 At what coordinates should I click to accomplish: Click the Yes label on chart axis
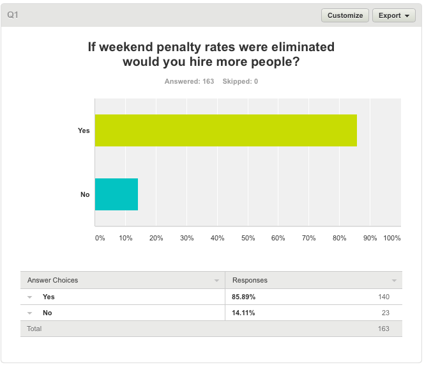coord(84,130)
